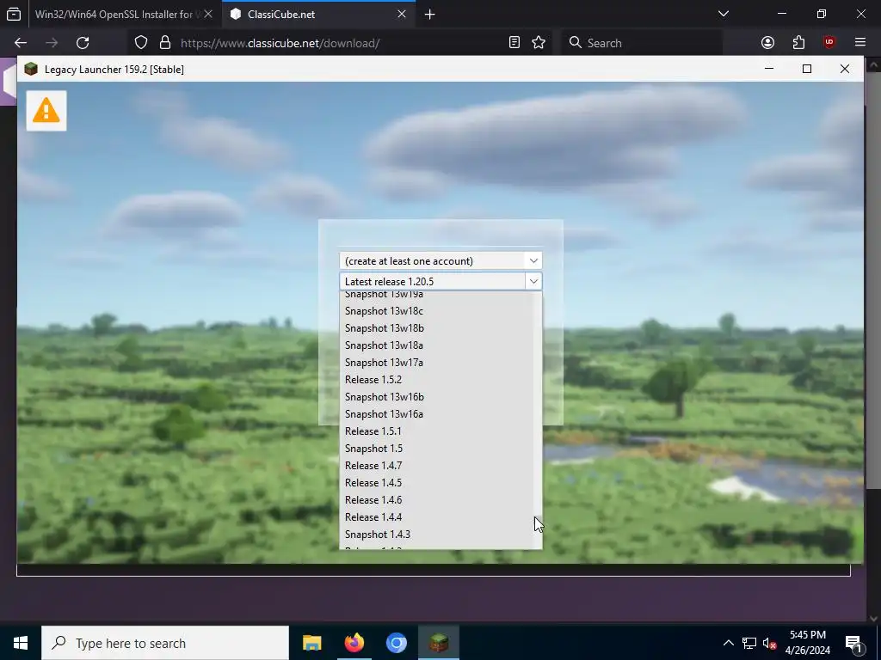This screenshot has height=660, width=881.
Task: Click Firefox View icon at tab bar start
Action: coord(14,14)
